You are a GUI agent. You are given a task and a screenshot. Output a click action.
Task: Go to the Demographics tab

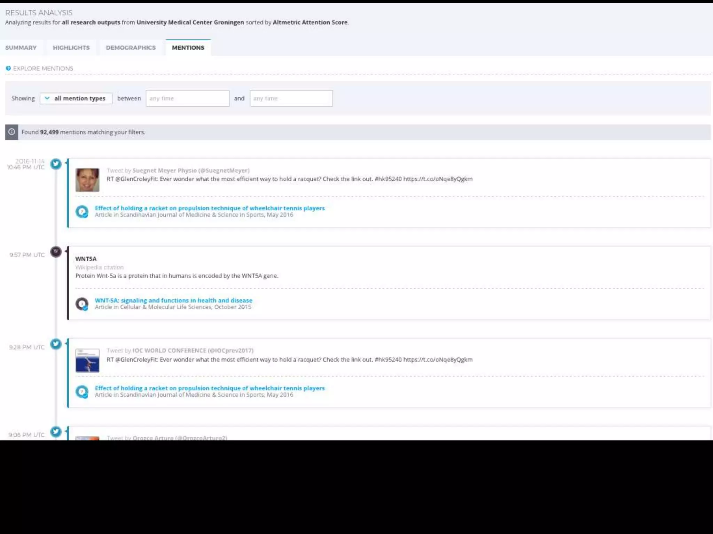(x=131, y=48)
